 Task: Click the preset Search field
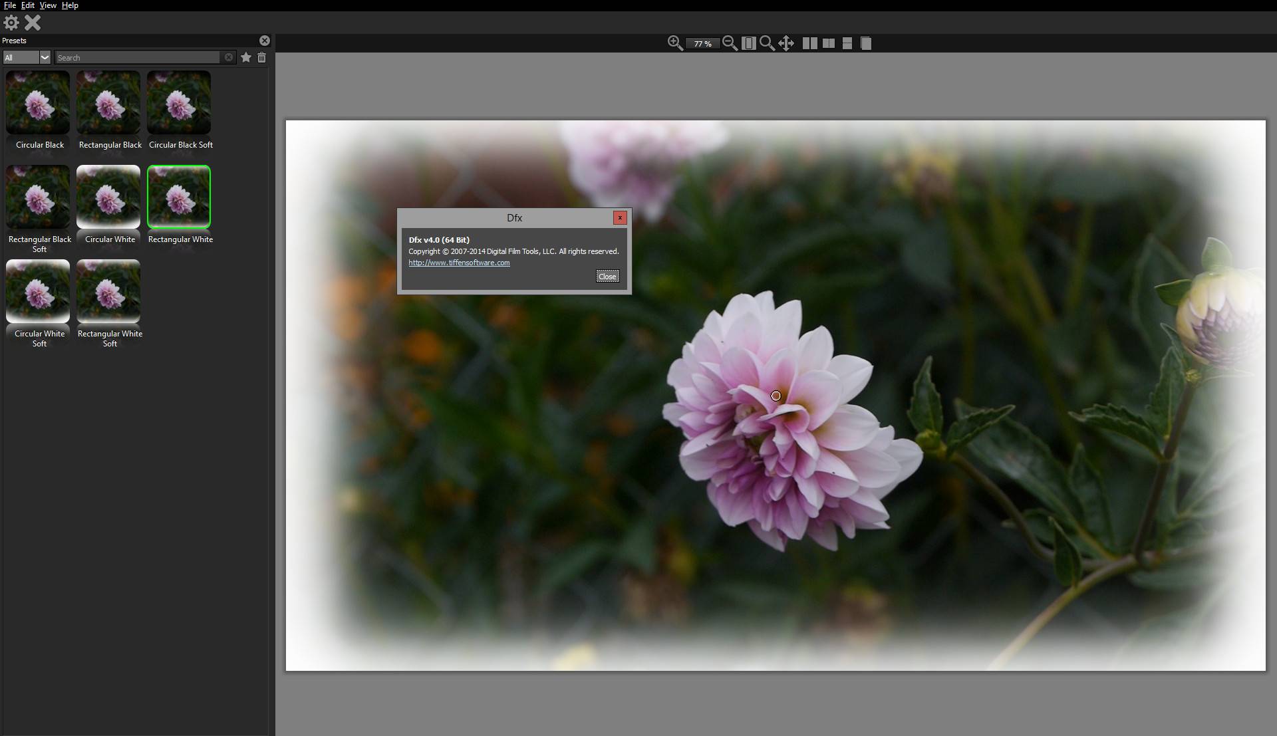point(138,58)
